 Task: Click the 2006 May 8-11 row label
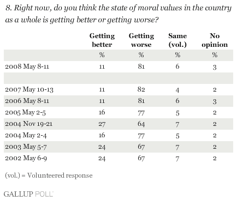point(27,101)
